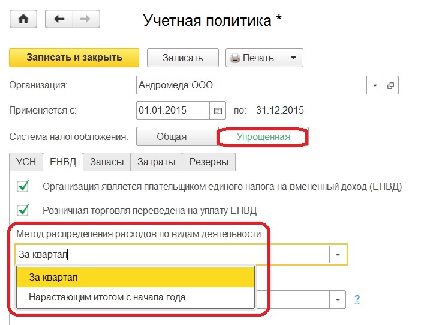
Task: Navigate back with the left arrow
Action: [59, 19]
